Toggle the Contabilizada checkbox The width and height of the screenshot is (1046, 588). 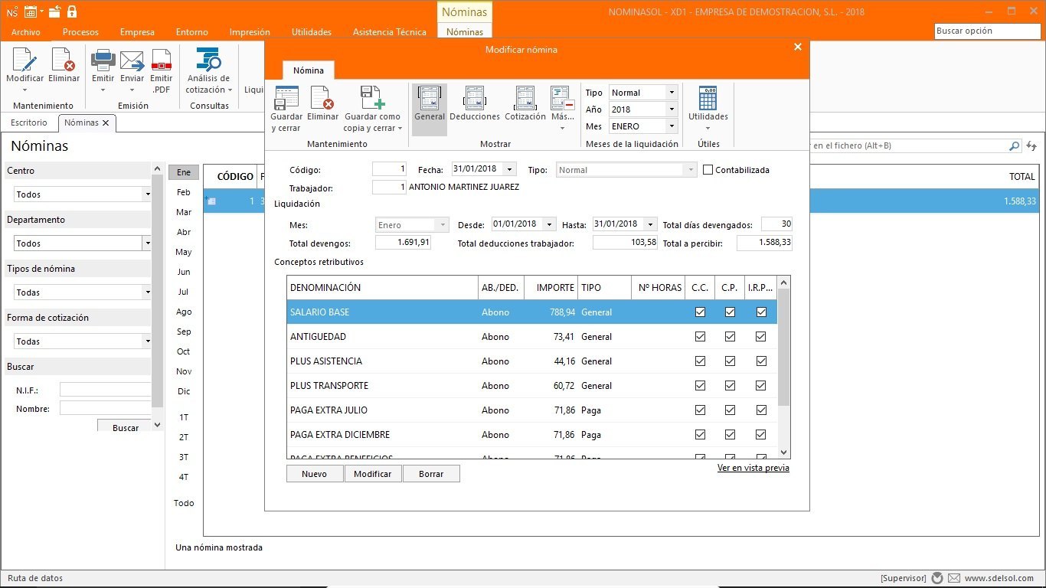[x=708, y=170]
